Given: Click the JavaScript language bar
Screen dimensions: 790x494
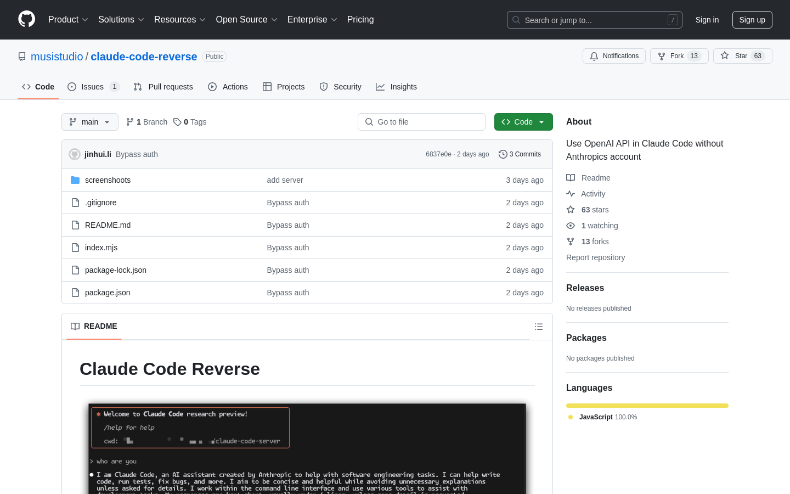Looking at the screenshot, I should [x=647, y=406].
